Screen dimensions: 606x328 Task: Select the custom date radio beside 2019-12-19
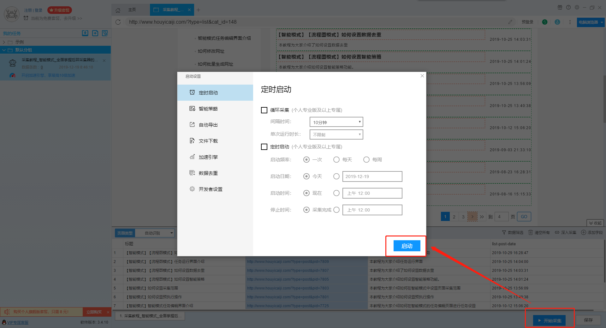click(x=336, y=176)
